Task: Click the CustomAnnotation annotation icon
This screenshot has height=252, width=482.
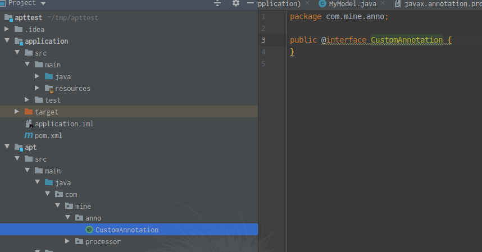Action: point(89,230)
